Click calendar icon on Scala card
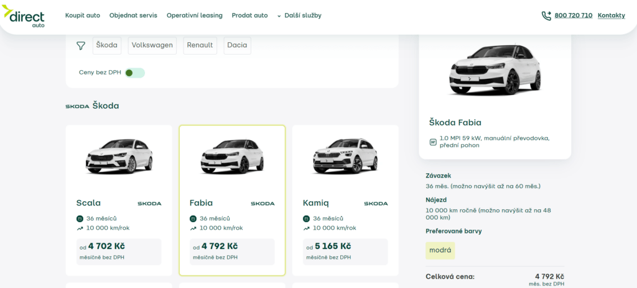The image size is (637, 288). (x=80, y=218)
